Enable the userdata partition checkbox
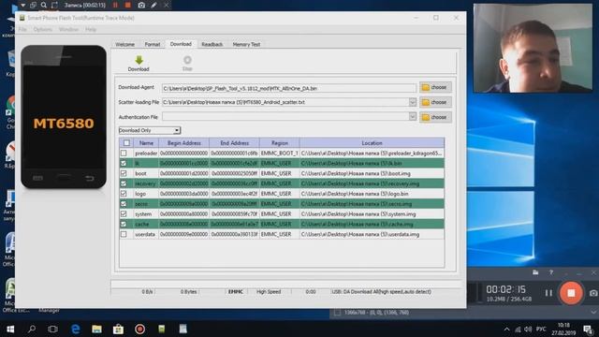599x337 pixels. coord(124,234)
